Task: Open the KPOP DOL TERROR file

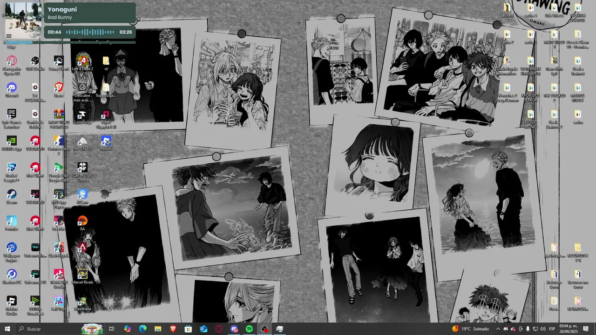Action: click(530, 93)
